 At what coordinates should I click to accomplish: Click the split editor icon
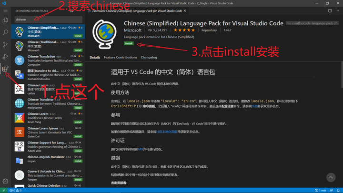tap(330, 10)
